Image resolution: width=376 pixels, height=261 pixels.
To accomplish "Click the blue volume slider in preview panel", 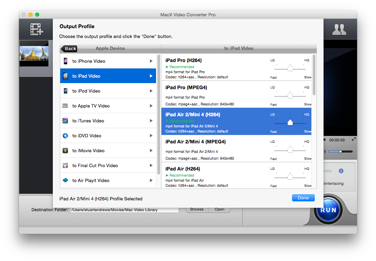I will [x=340, y=152].
